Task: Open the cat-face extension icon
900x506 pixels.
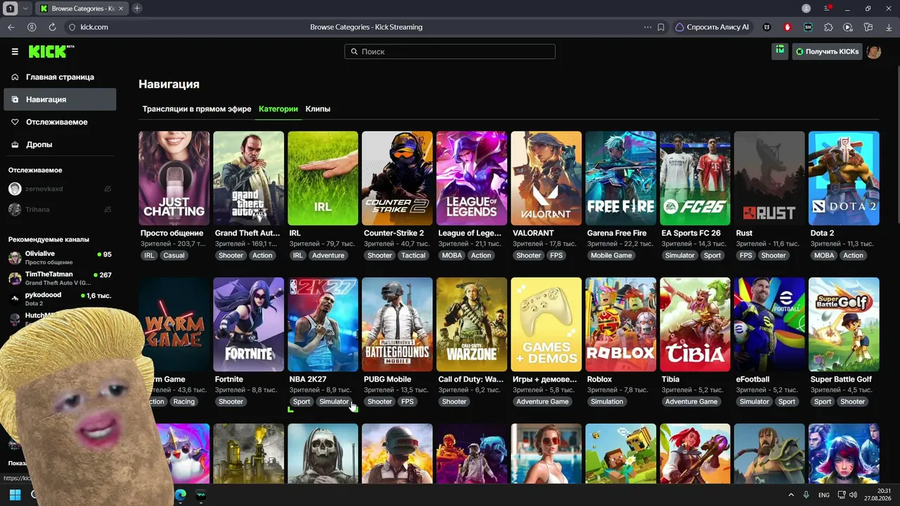Action: coord(767,27)
